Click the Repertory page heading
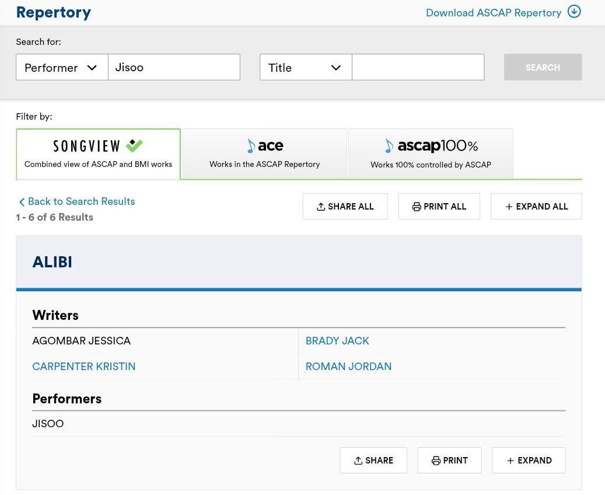This screenshot has height=495, width=605. click(53, 12)
